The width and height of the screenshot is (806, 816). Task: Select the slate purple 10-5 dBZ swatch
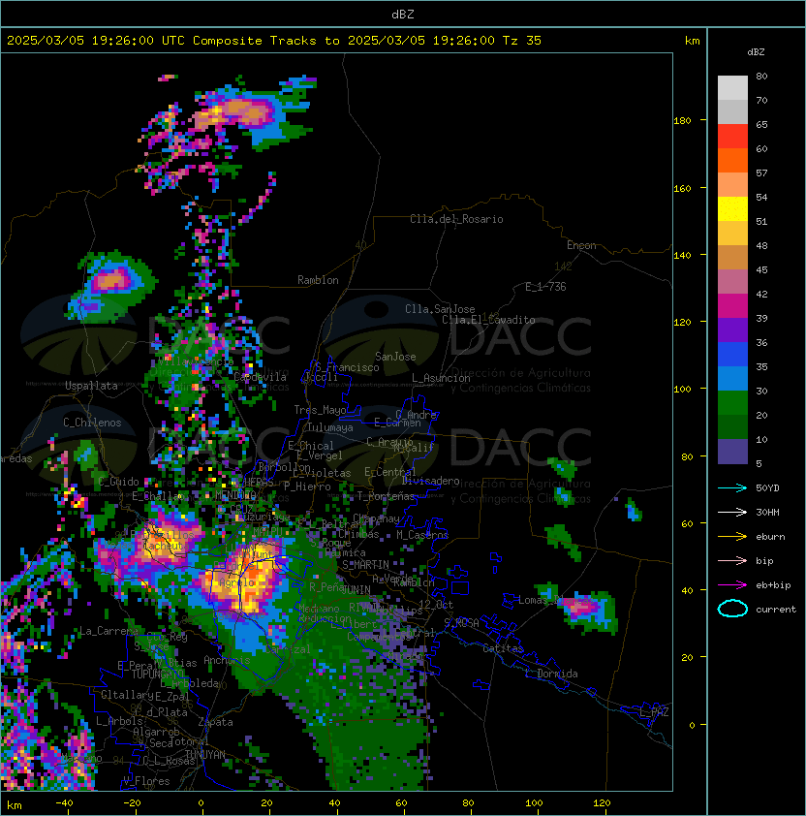tap(732, 452)
